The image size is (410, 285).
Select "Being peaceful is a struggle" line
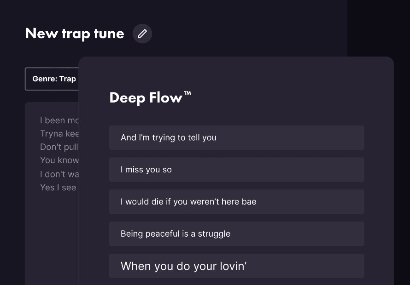click(x=236, y=234)
